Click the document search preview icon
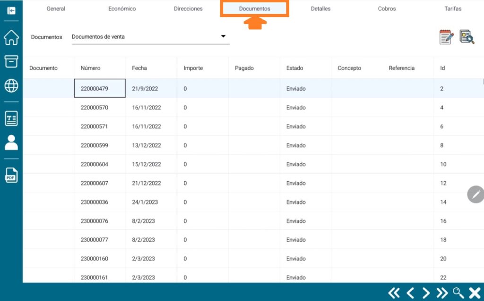Image resolution: width=484 pixels, height=301 pixels. 467,37
